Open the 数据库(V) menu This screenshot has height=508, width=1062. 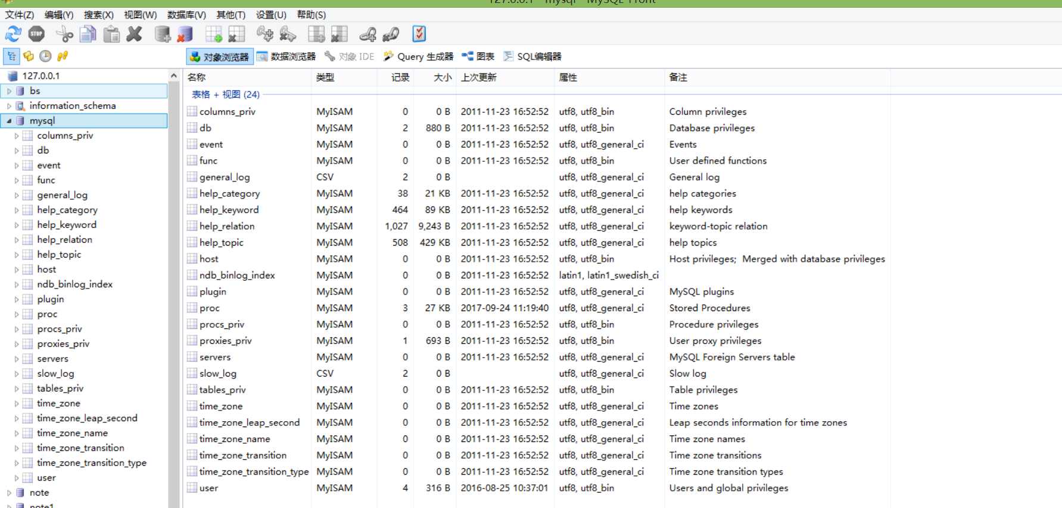point(187,15)
